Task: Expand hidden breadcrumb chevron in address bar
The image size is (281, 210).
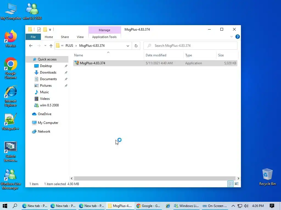Action: click(x=62, y=46)
